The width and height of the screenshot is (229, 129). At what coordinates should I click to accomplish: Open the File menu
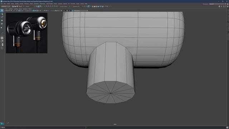[1, 4]
